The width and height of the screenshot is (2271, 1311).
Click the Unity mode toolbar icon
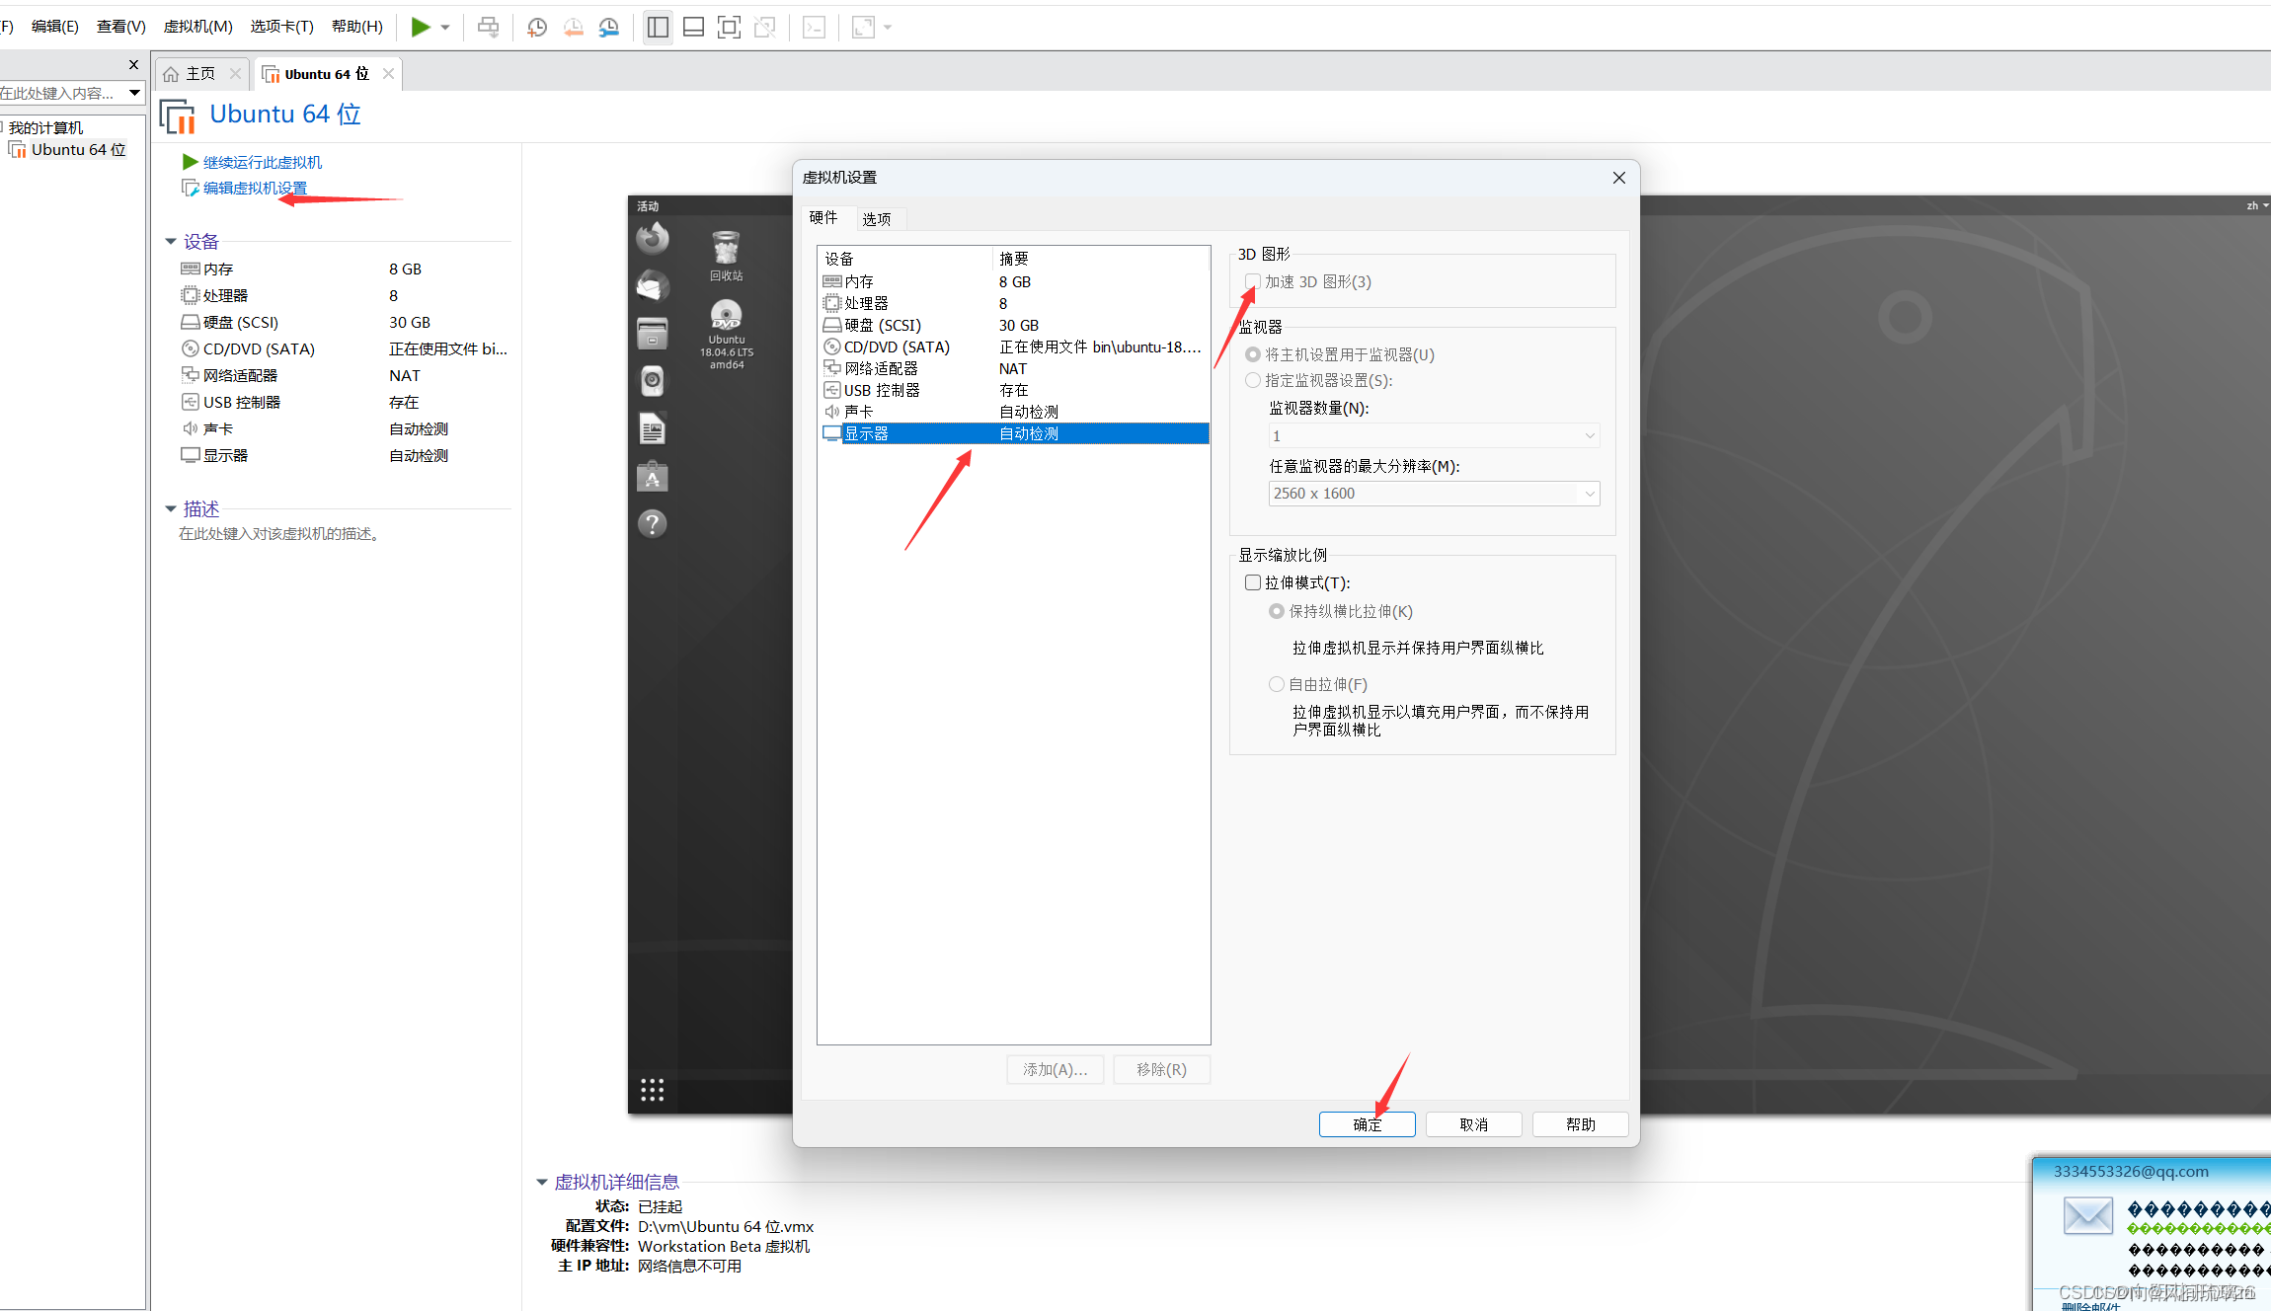click(765, 27)
